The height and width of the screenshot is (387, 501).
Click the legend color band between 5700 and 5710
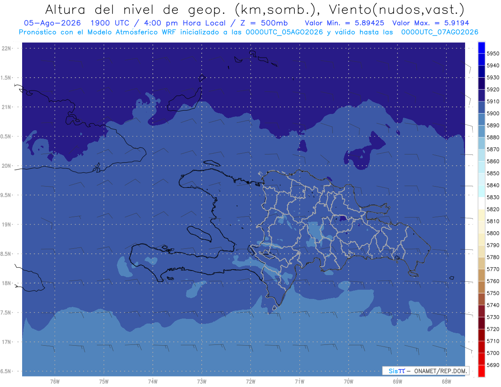tap(481, 347)
